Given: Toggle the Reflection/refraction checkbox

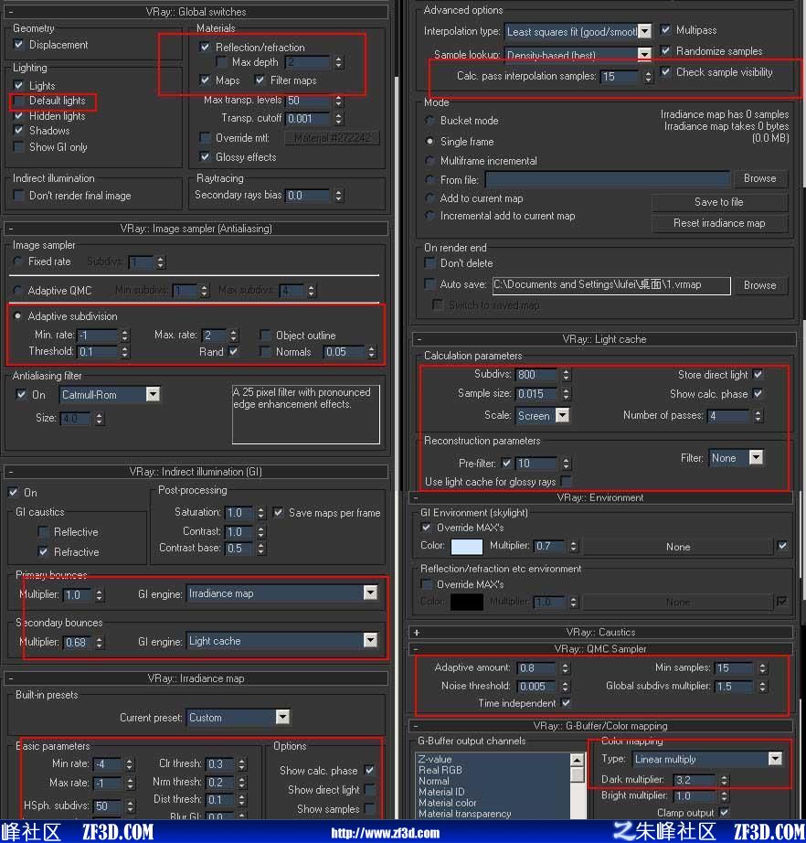Looking at the screenshot, I should coord(205,48).
